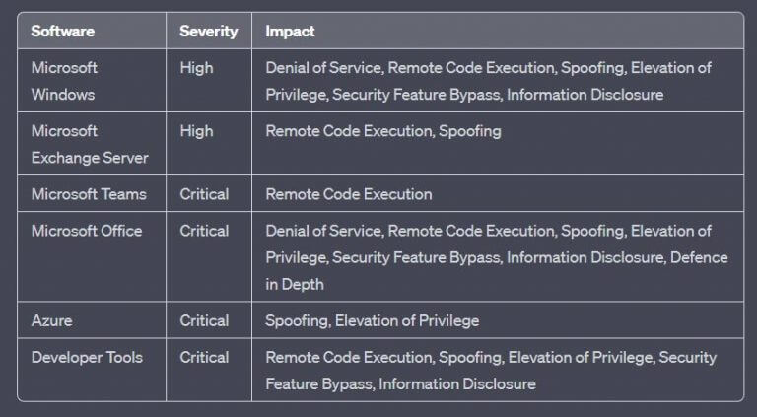
Task: Click the High severity for Exchange Server
Action: coord(196,131)
